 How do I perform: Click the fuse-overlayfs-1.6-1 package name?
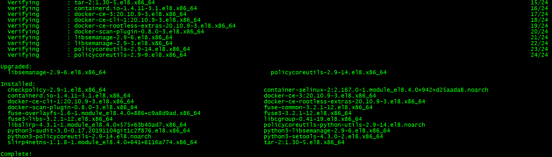104,113
